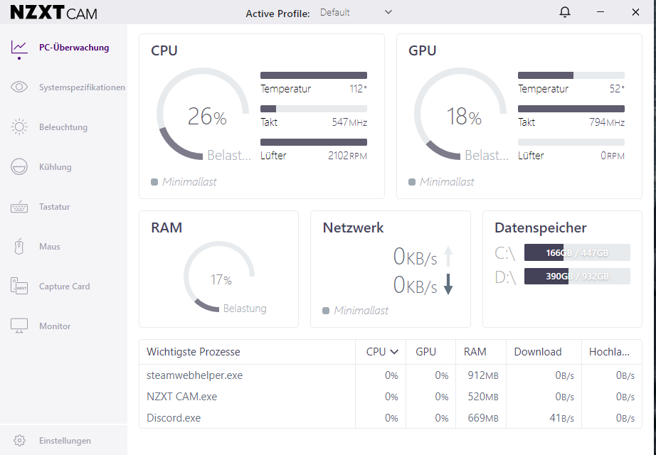Click the CPU Lüfter progress bar
The width and height of the screenshot is (656, 455).
(313, 142)
